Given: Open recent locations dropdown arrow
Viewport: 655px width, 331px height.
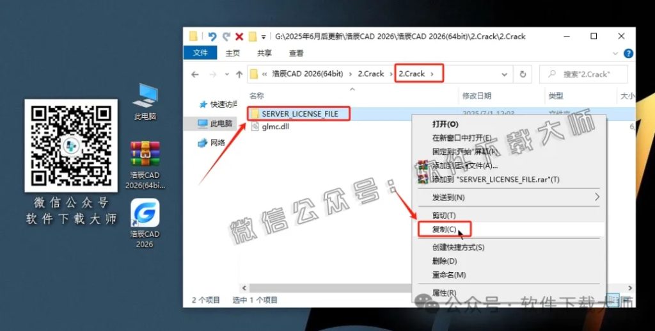Looking at the screenshot, I should [226, 74].
